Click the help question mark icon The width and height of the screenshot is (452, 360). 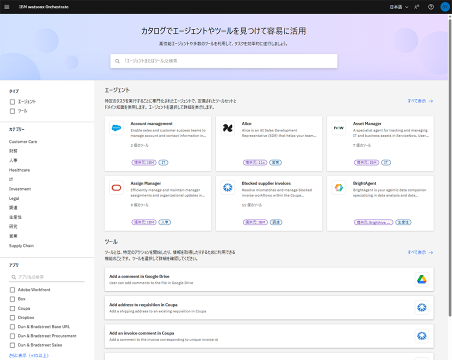tap(431, 7)
